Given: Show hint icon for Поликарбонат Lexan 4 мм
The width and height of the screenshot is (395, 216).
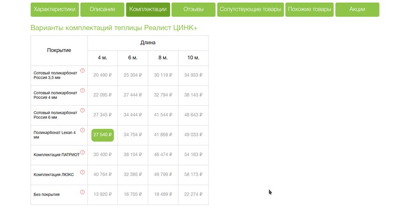Looking at the screenshot, I should pos(82,130).
